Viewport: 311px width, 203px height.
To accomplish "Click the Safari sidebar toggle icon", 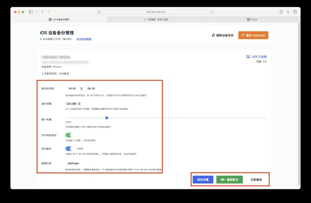I will (x=31, y=12).
